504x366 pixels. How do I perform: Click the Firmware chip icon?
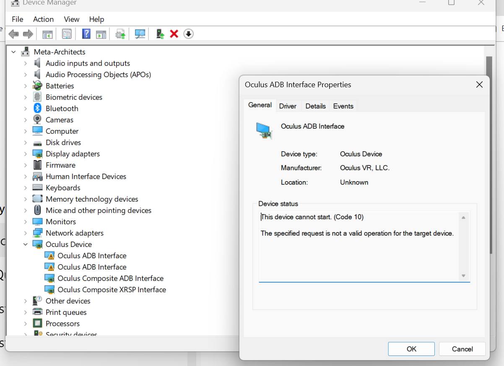(38, 165)
